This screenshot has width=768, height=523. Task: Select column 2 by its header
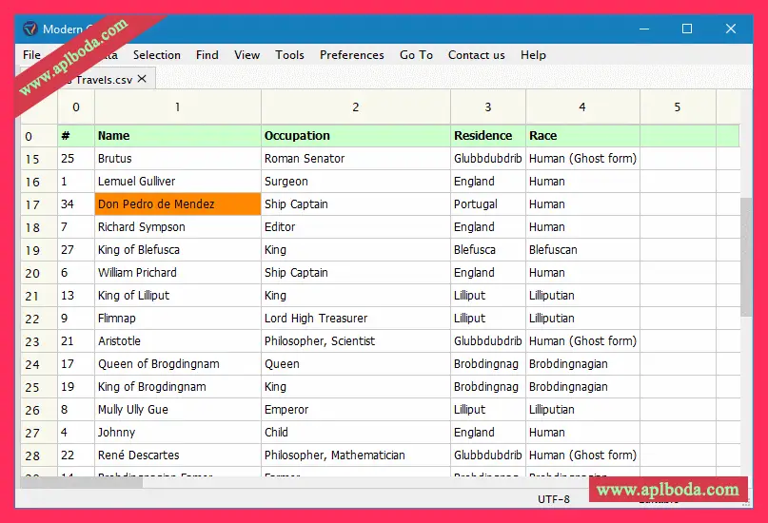pos(355,107)
